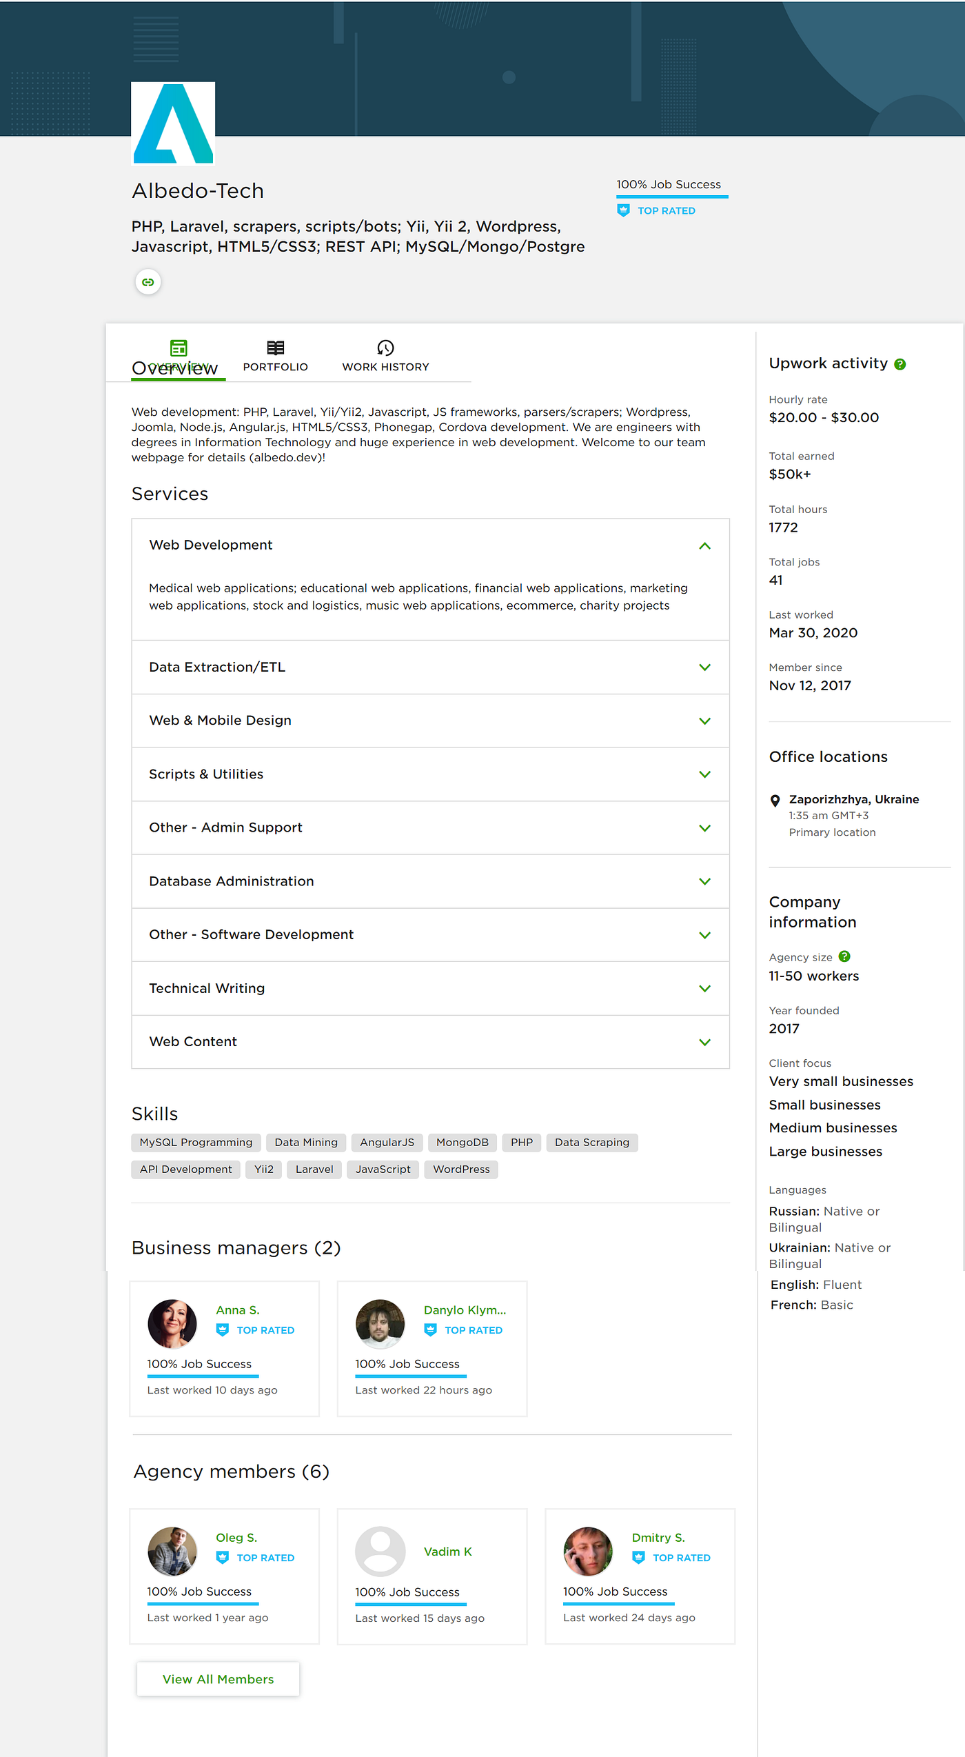Click the Data Scraping skill tag
Image resolution: width=965 pixels, height=1757 pixels.
[592, 1143]
